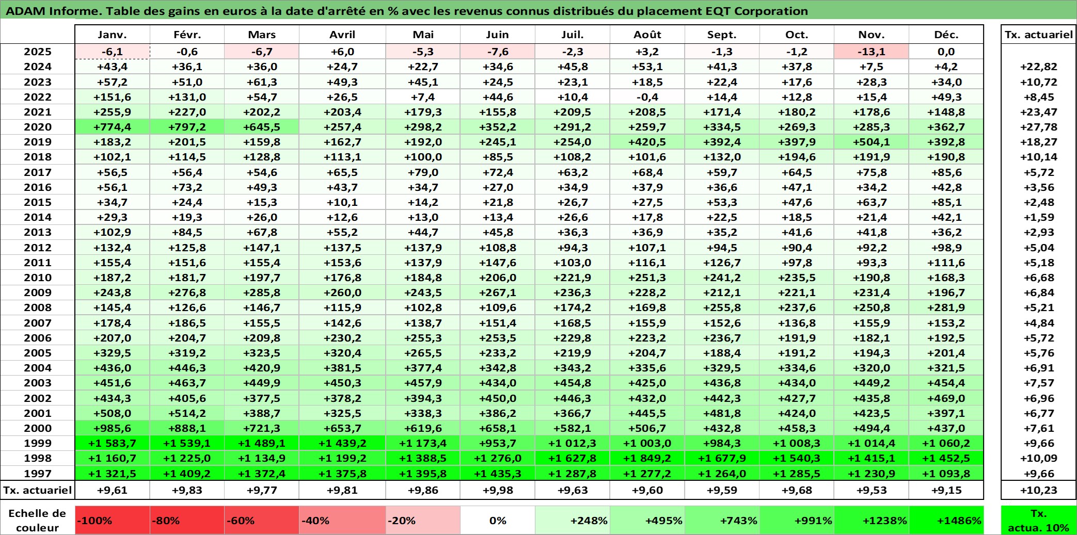This screenshot has width=1077, height=535.
Task: Click the 1997 row label
Action: point(38,474)
